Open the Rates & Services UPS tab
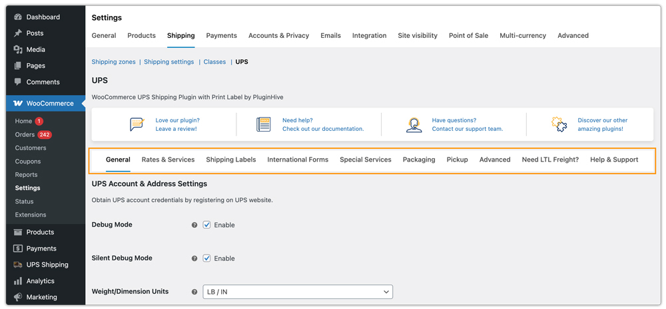666x309 pixels. [x=168, y=159]
